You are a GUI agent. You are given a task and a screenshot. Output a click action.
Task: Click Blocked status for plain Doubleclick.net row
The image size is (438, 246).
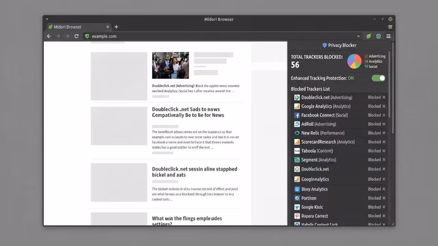[x=374, y=169]
